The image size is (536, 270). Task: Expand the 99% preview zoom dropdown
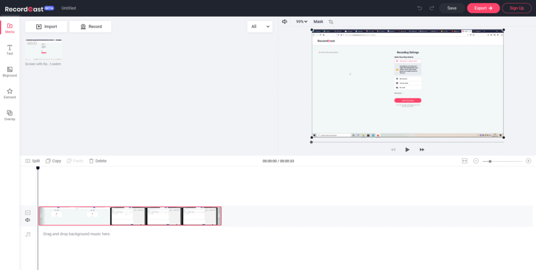(301, 22)
